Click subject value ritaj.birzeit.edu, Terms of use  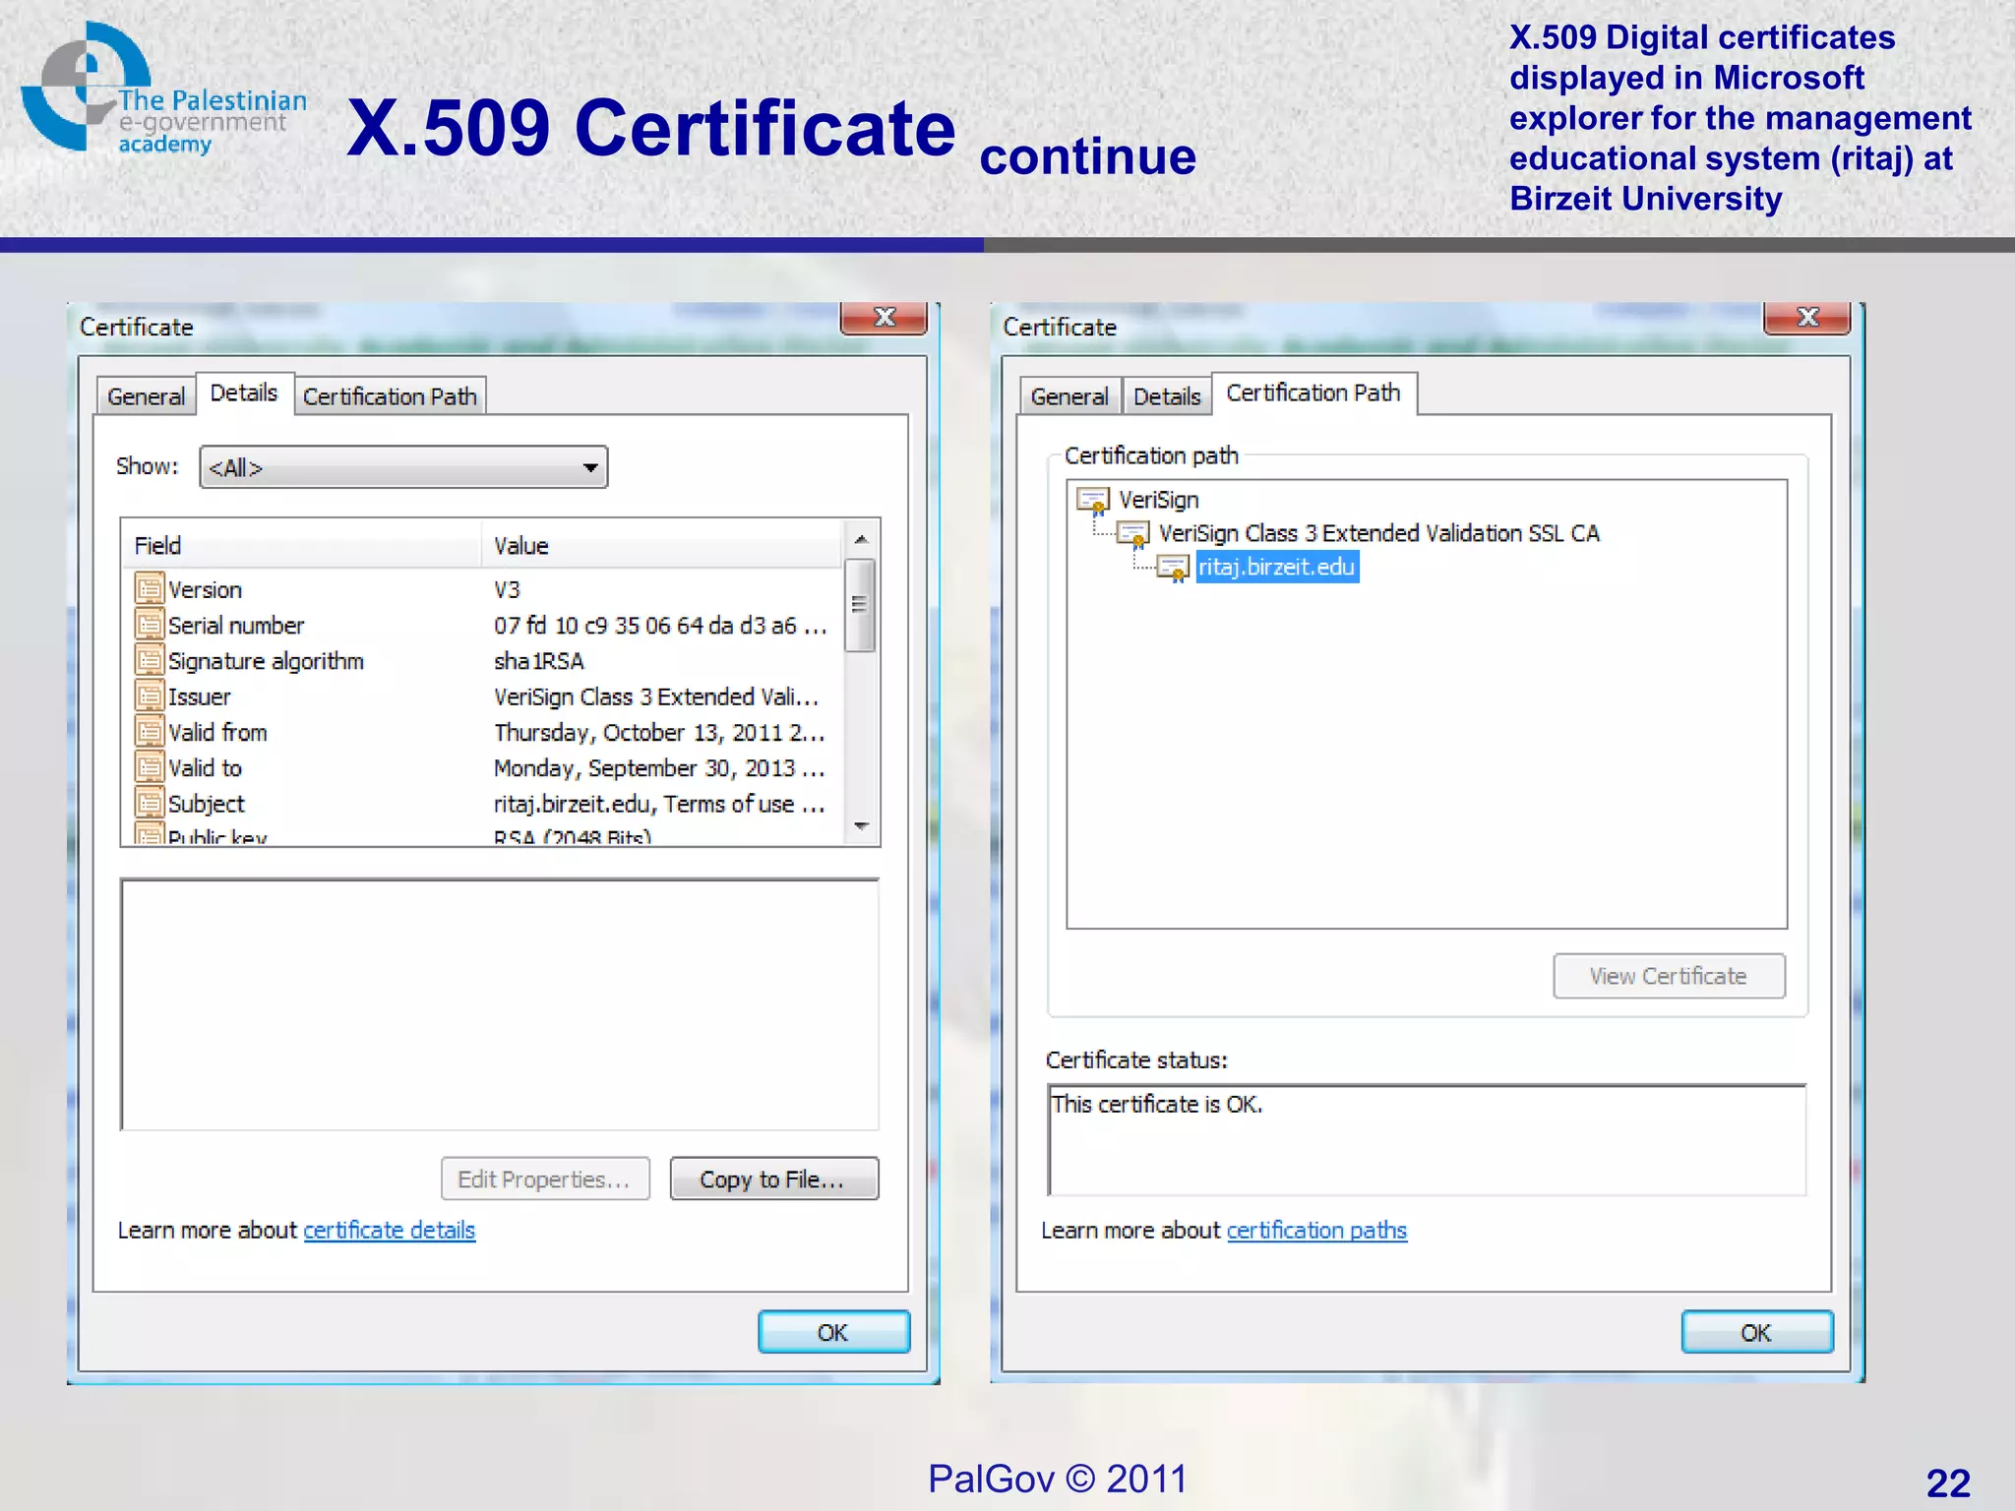(x=659, y=804)
